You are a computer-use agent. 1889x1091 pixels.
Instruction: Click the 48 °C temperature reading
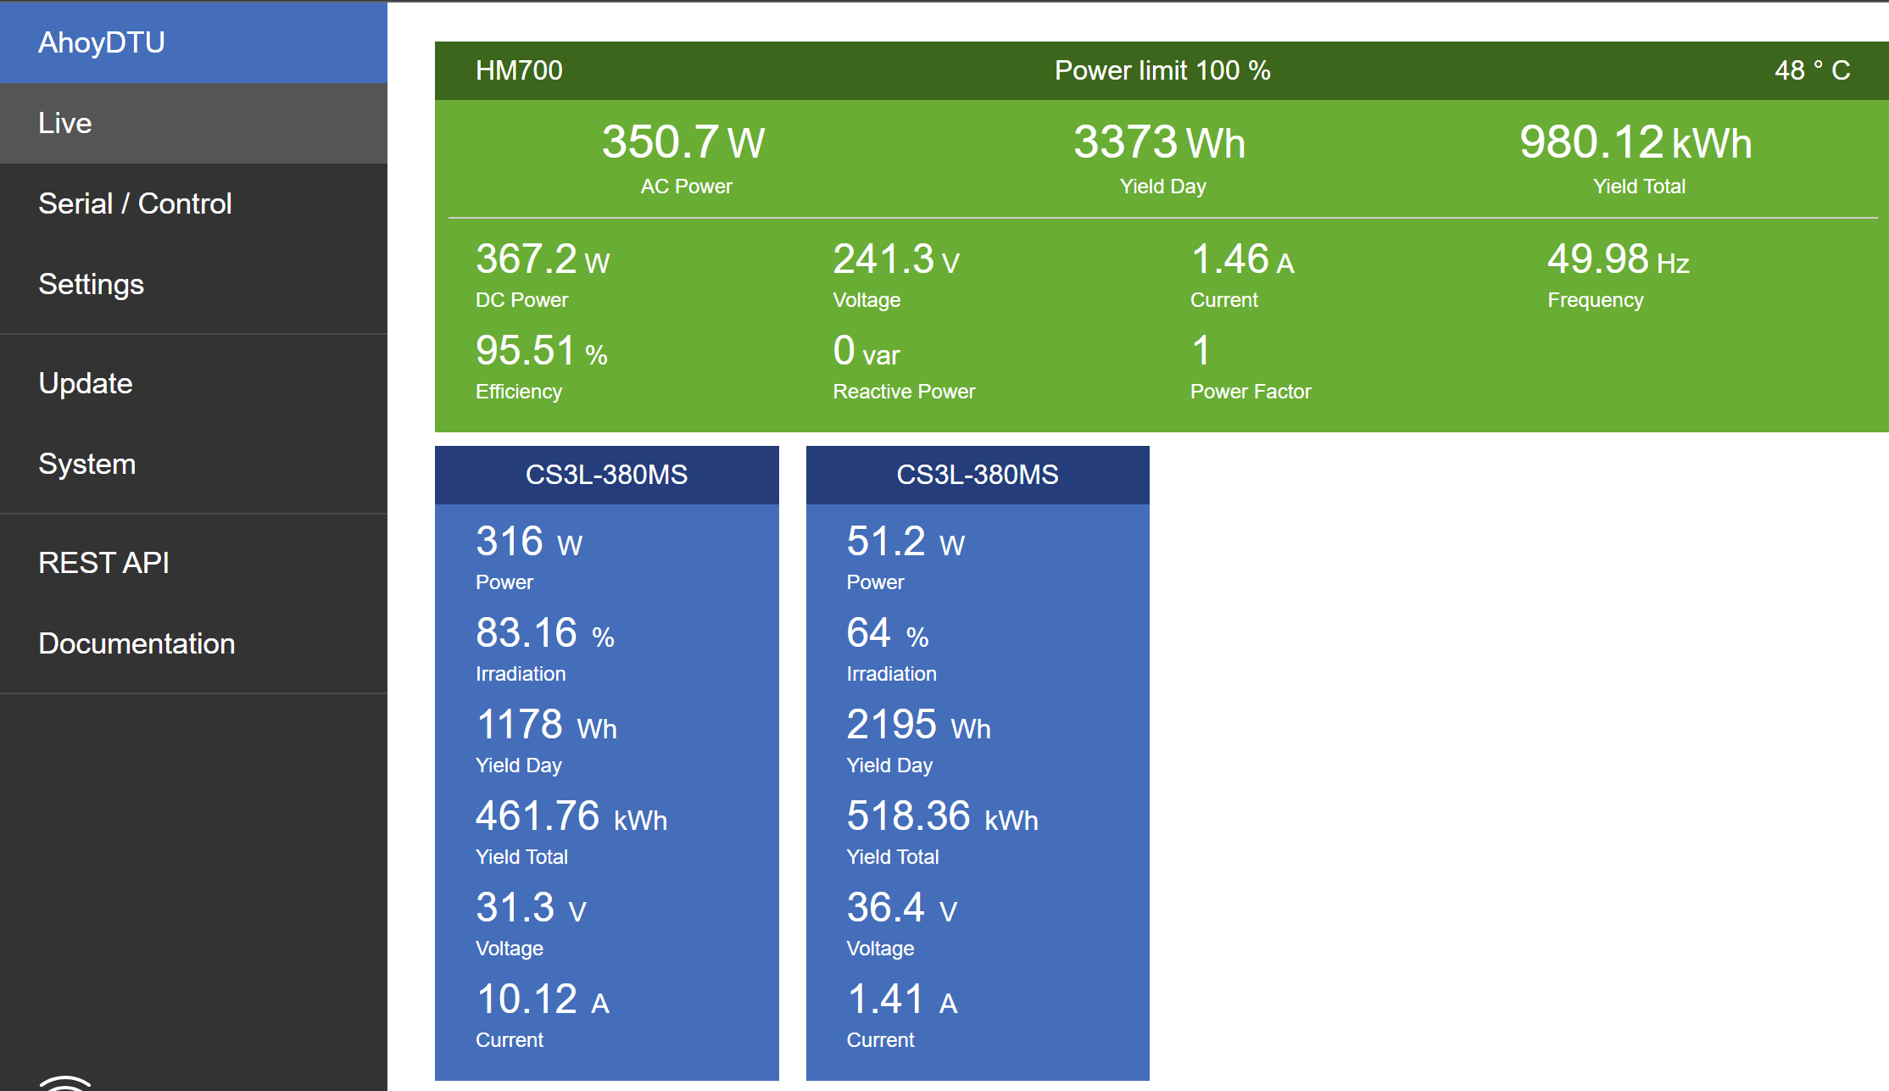click(x=1812, y=70)
